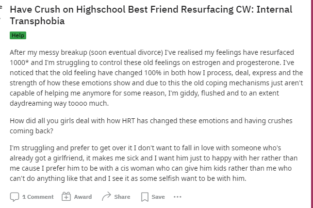Click the maroon vertical bar at right edge
The height and width of the screenshot is (208, 313).
click(312, 104)
